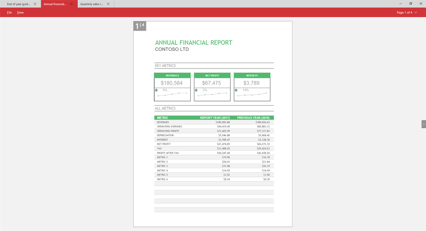The image size is (426, 231).
Task: Click the $66,272.10 net profit cell
Action: point(263,144)
